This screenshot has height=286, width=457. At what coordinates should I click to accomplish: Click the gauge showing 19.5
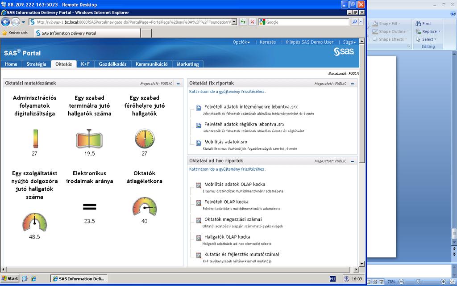(89, 139)
